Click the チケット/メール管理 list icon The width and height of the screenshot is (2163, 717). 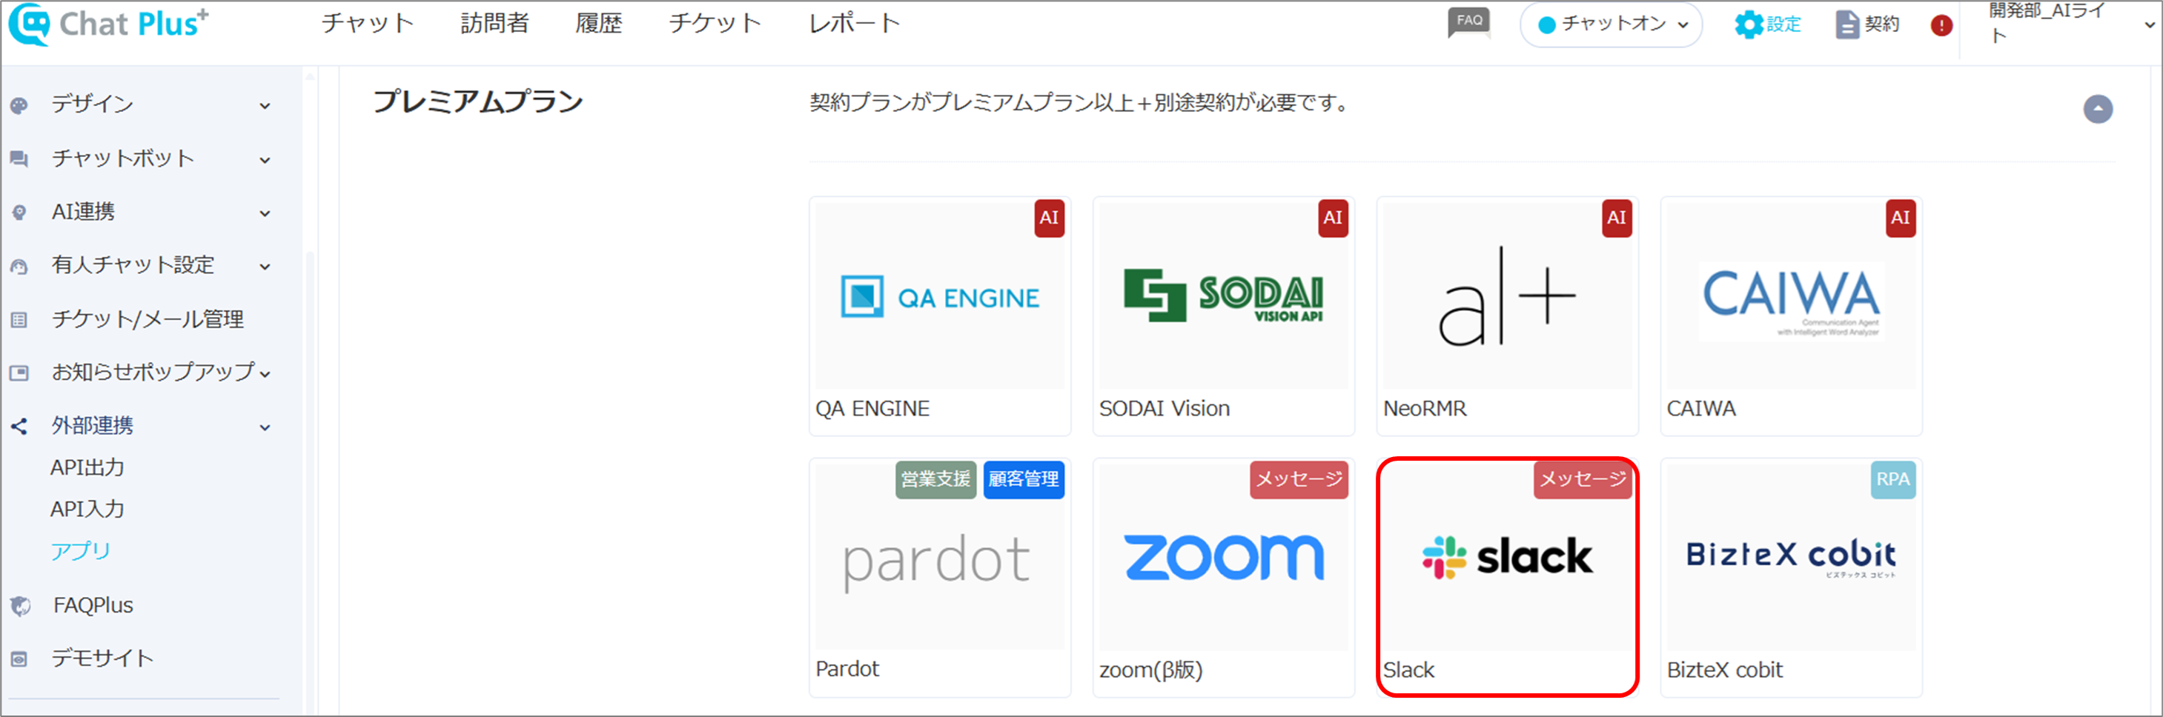19,319
